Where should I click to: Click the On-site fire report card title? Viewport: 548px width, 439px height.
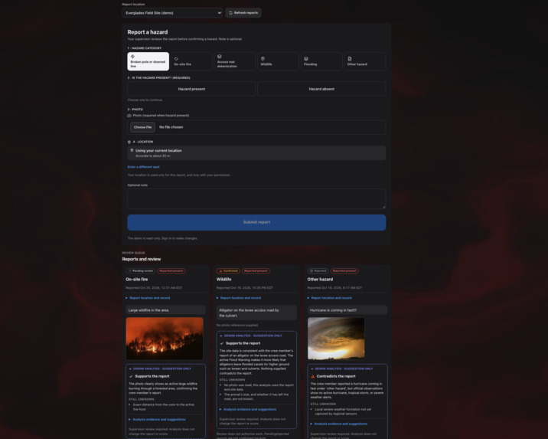(137, 280)
